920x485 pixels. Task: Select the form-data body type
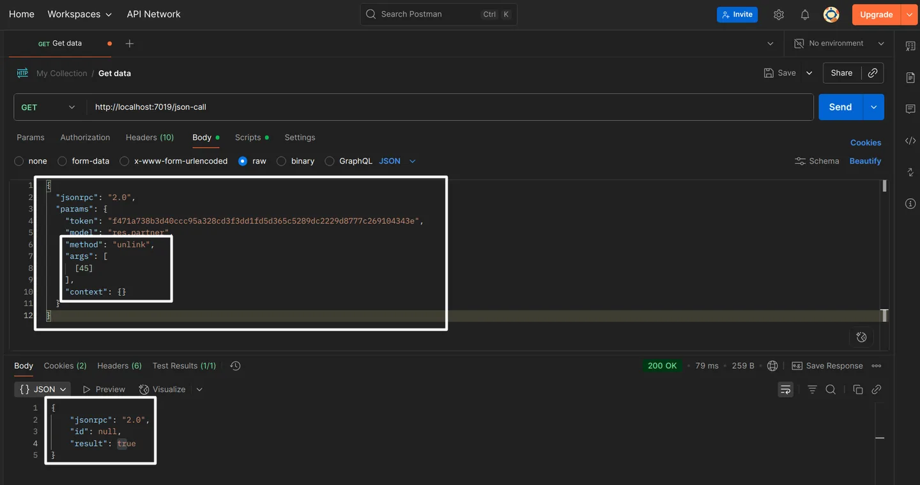[x=62, y=161]
